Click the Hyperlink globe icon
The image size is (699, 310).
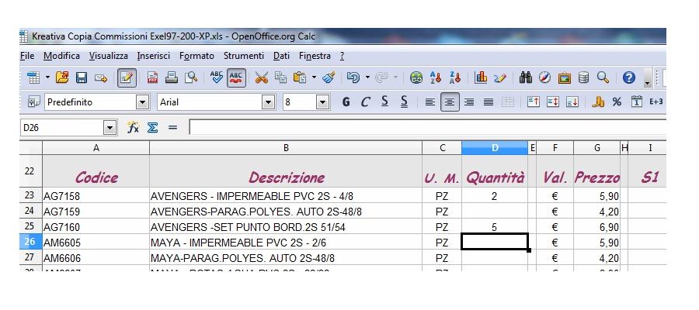[x=416, y=77]
